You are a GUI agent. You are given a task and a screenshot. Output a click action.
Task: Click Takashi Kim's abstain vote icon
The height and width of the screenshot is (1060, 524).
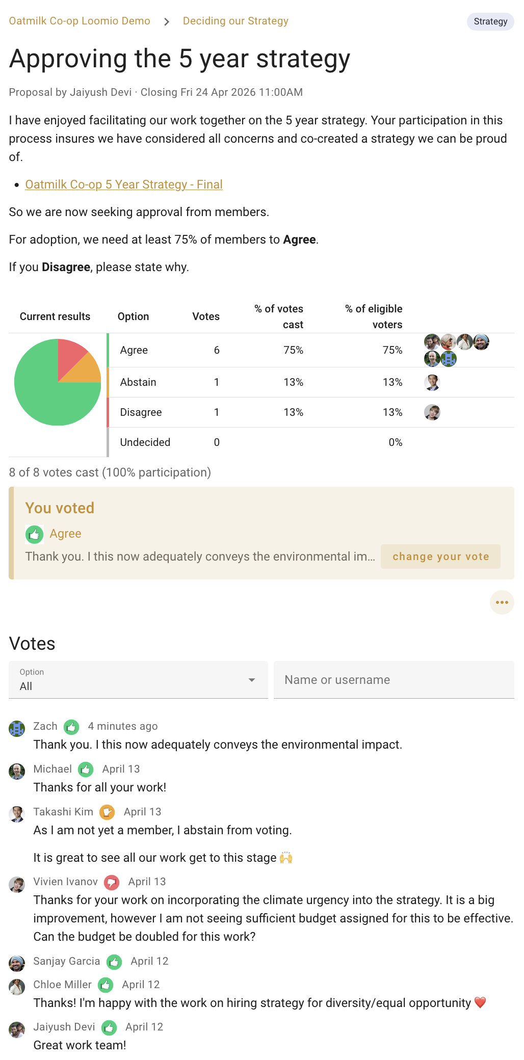(107, 812)
